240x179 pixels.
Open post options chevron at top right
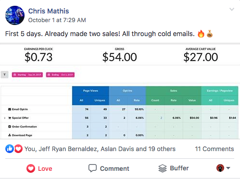pos(232,9)
